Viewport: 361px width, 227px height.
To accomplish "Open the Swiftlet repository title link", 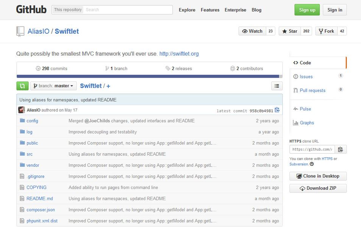I will tap(67, 31).
